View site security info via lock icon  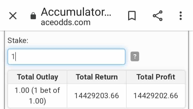[x=33, y=16]
